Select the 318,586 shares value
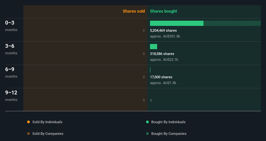This screenshot has width=266, height=141. pos(162,54)
